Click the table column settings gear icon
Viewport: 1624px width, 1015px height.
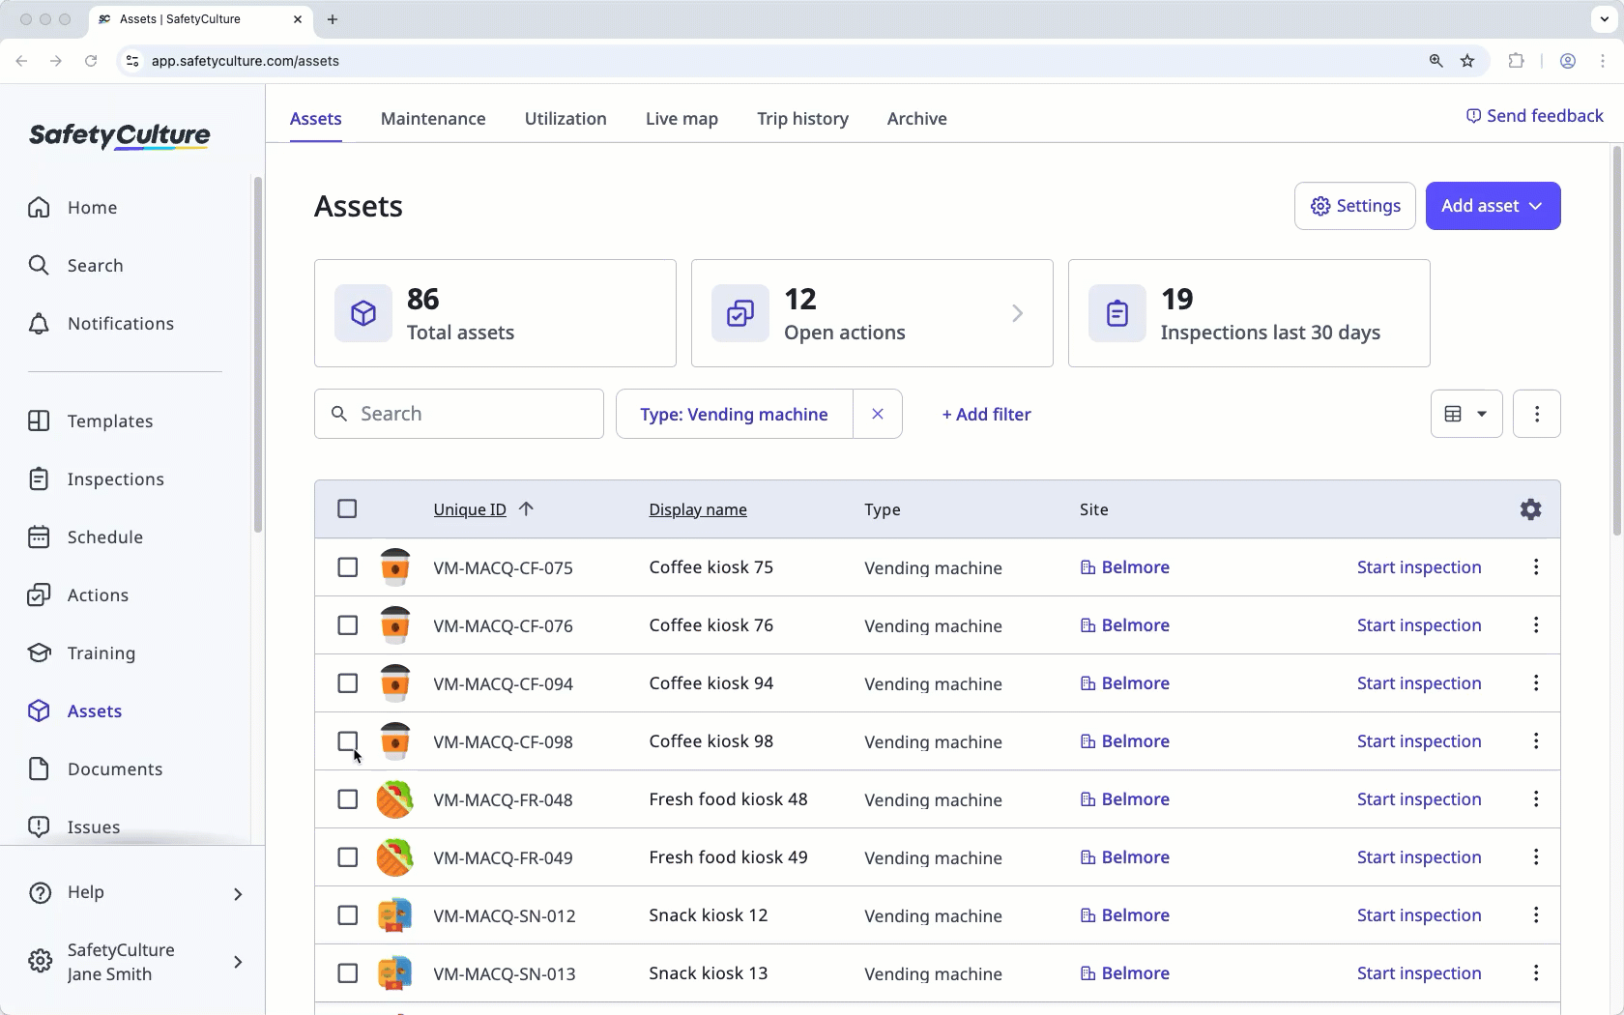(1530, 509)
